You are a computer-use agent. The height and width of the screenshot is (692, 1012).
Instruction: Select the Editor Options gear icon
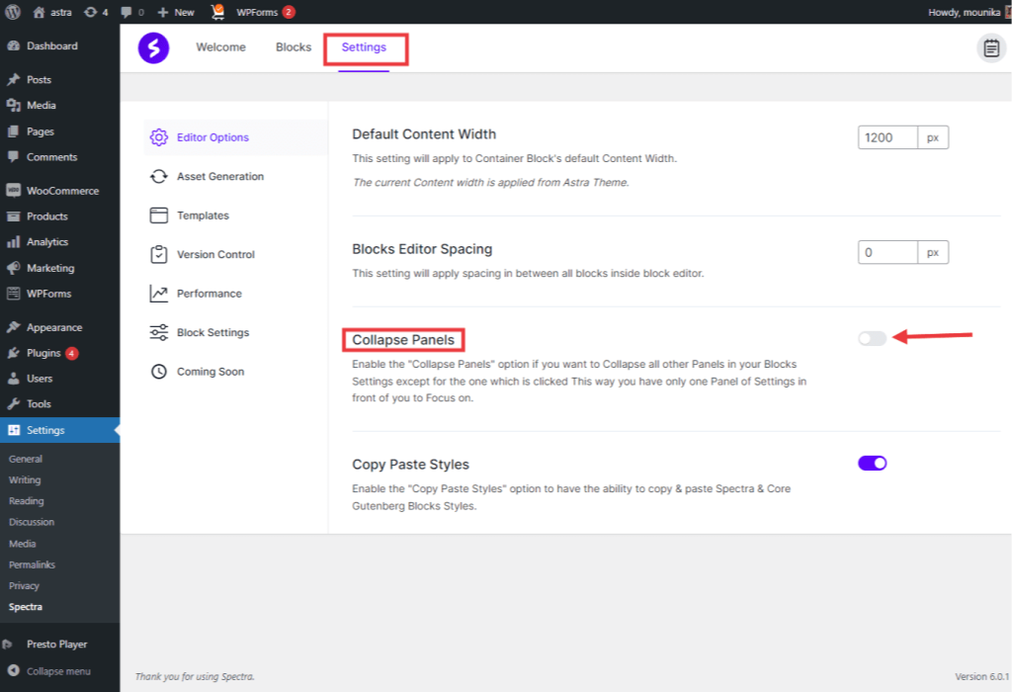click(x=159, y=137)
